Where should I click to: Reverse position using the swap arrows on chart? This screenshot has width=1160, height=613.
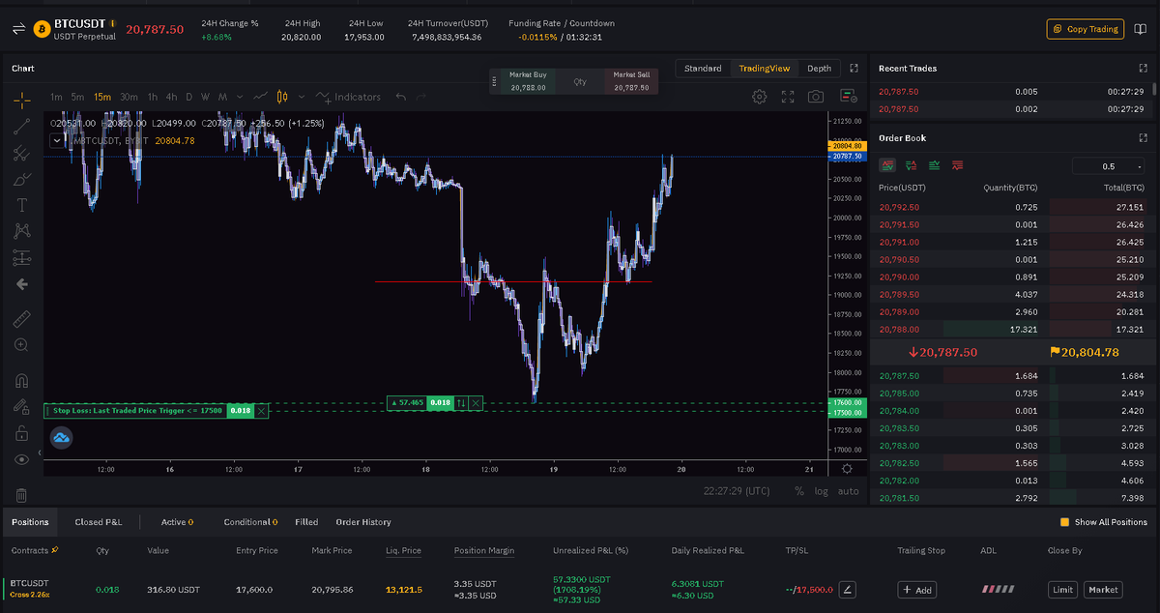(462, 402)
